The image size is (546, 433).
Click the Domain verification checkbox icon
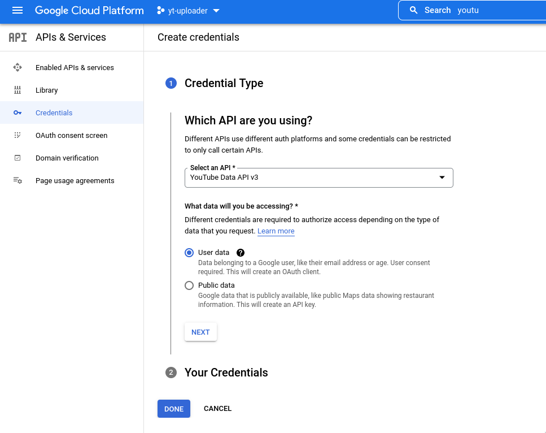18,158
